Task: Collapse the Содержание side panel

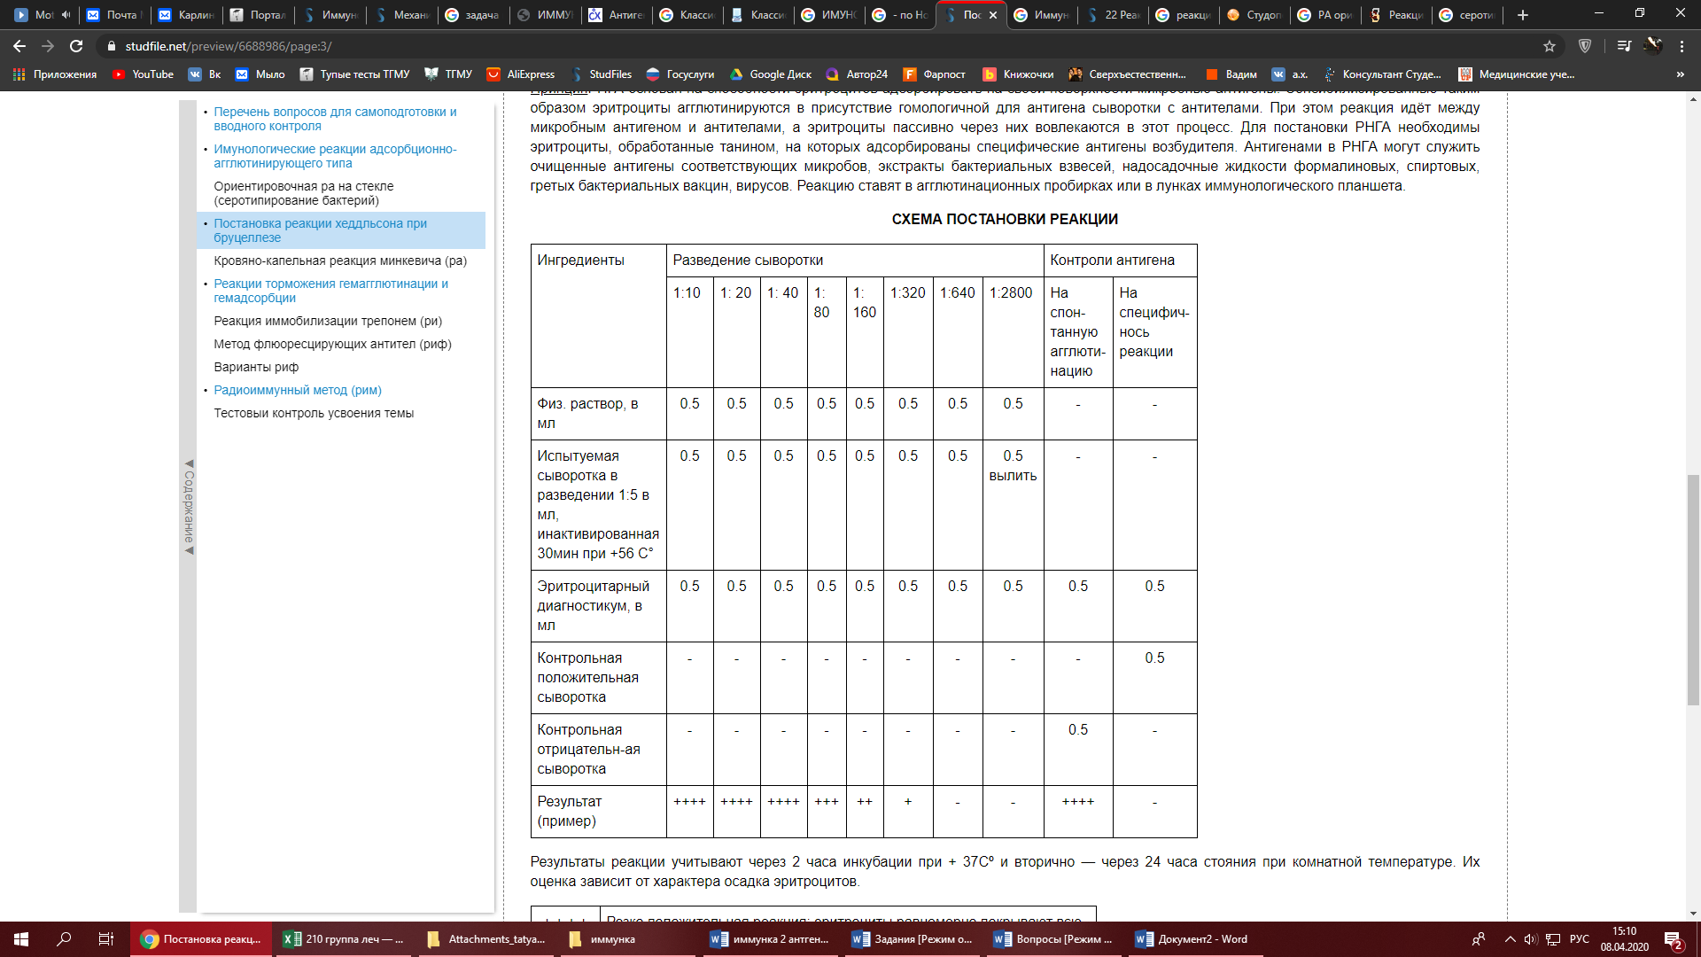Action: pos(188,507)
